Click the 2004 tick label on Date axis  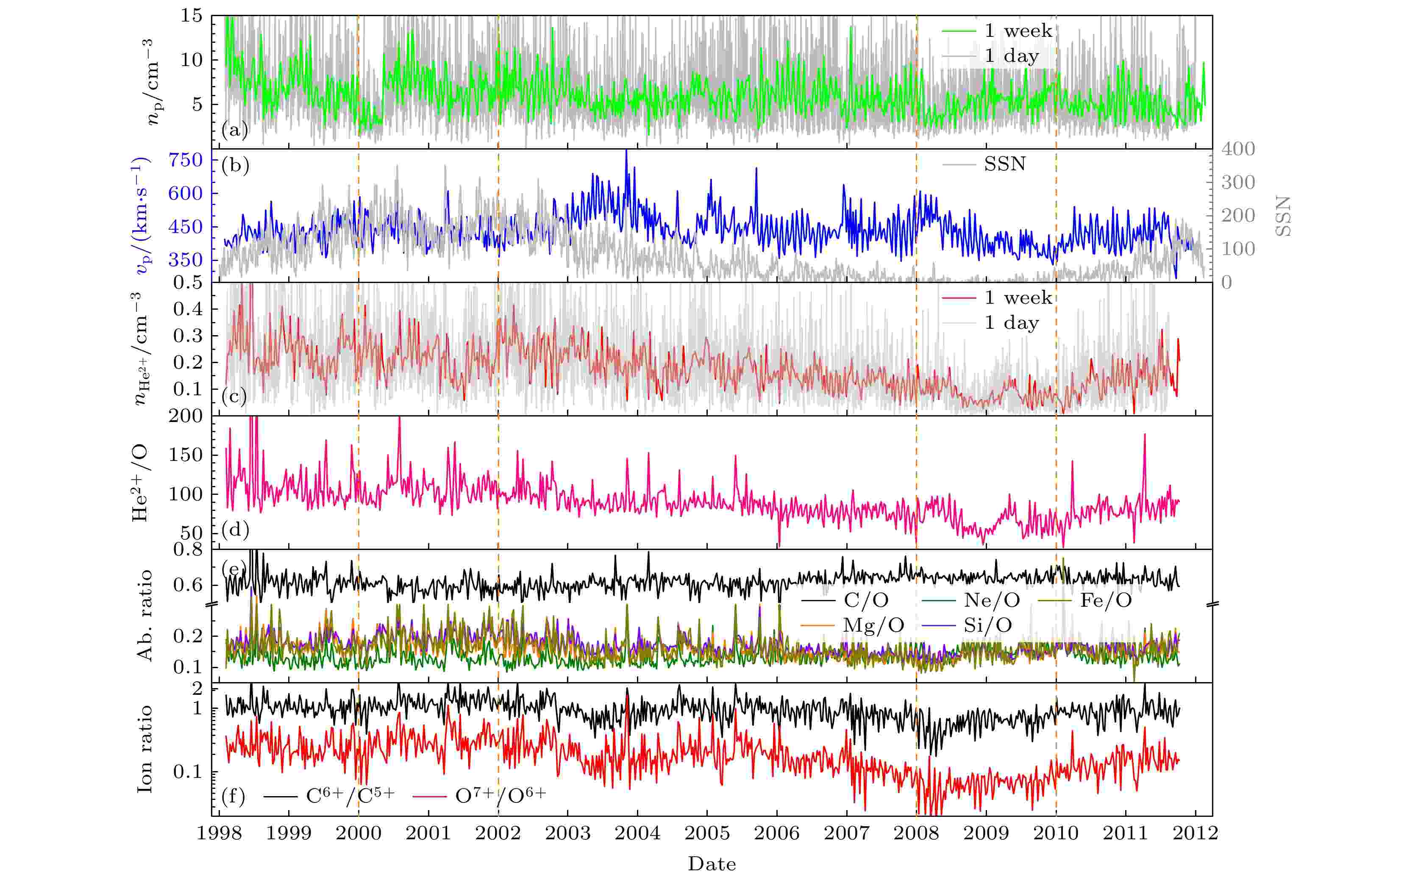click(x=637, y=833)
